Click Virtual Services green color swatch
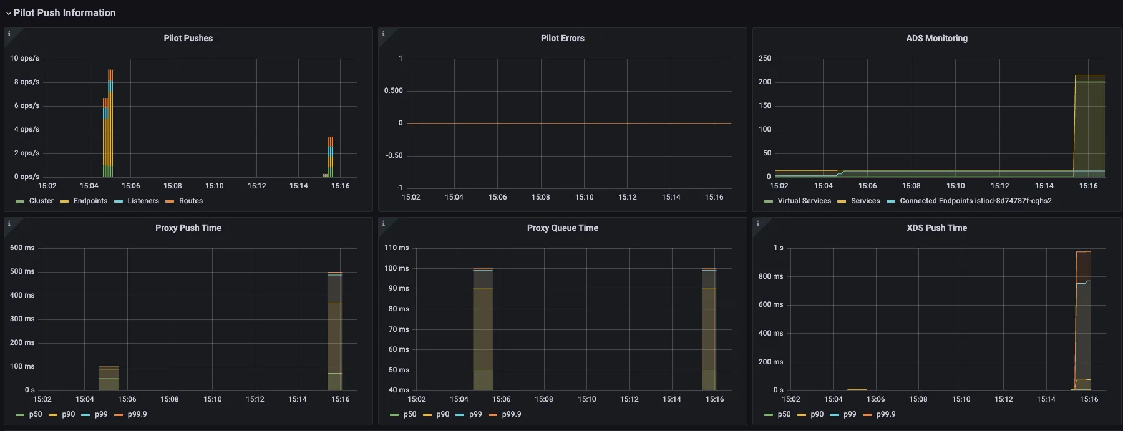 tap(769, 201)
